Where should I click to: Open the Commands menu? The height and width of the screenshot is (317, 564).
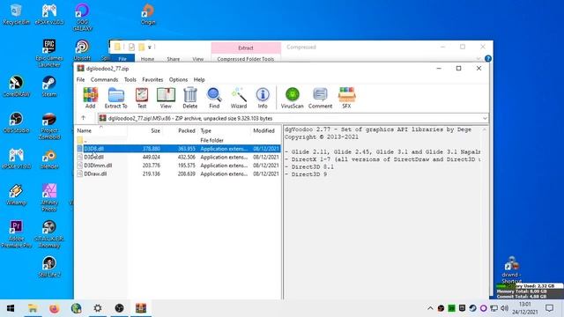pyautogui.click(x=104, y=79)
